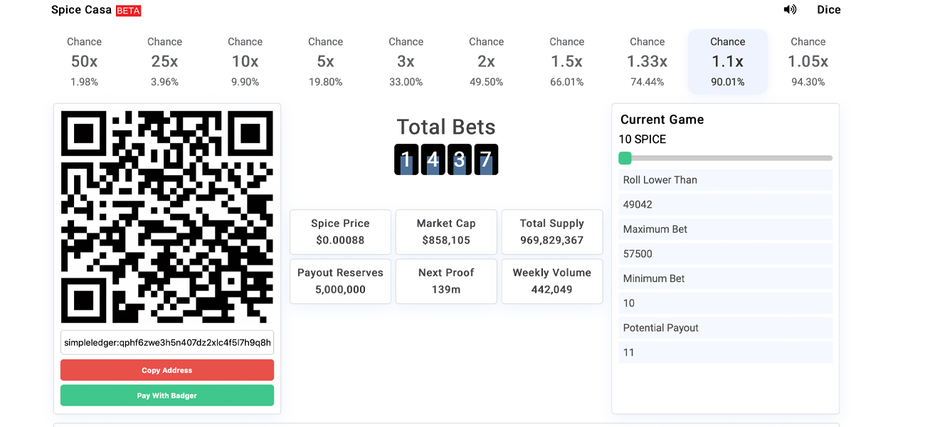Screen dimensions: 925x427
Task: Click the Roll Lower Than value 49042
Action: click(726, 204)
